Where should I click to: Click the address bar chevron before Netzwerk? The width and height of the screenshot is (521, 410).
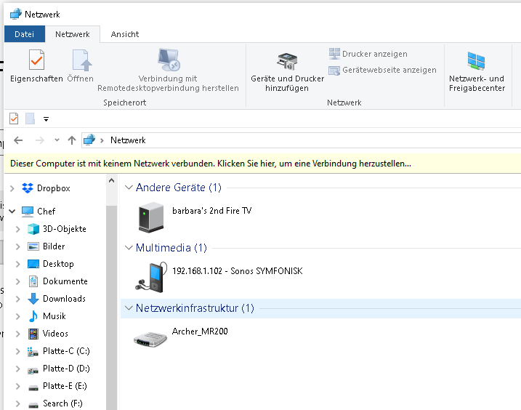[x=102, y=140]
